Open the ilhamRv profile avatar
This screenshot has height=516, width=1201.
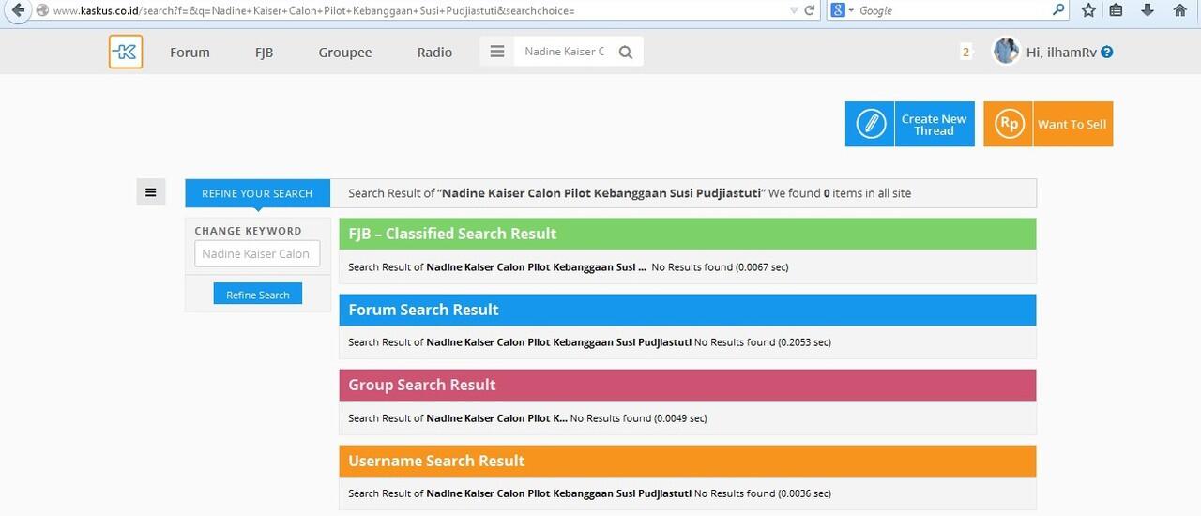click(1006, 51)
